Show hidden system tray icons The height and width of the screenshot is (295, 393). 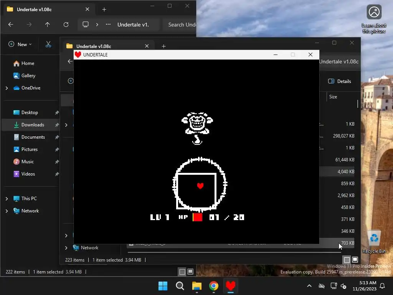(x=309, y=286)
